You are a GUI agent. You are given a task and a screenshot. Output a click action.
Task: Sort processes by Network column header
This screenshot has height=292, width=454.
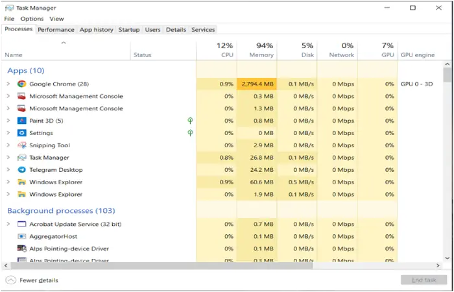point(337,51)
